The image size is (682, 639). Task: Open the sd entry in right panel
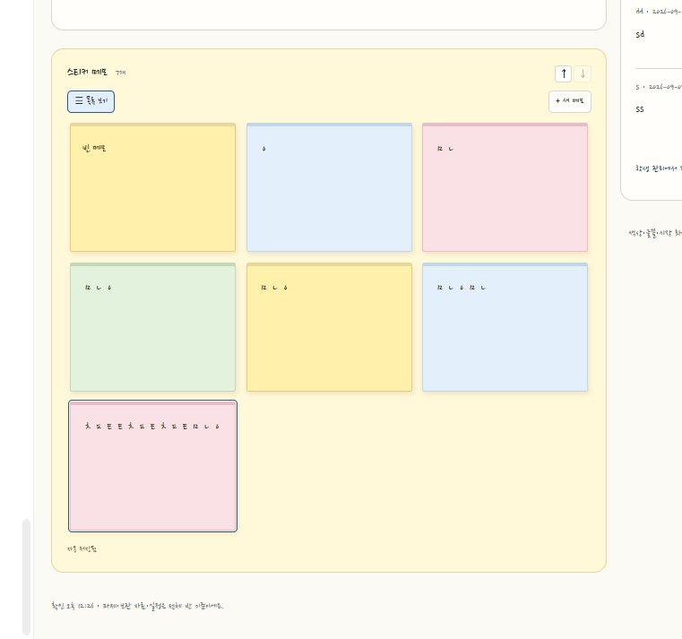pos(640,34)
